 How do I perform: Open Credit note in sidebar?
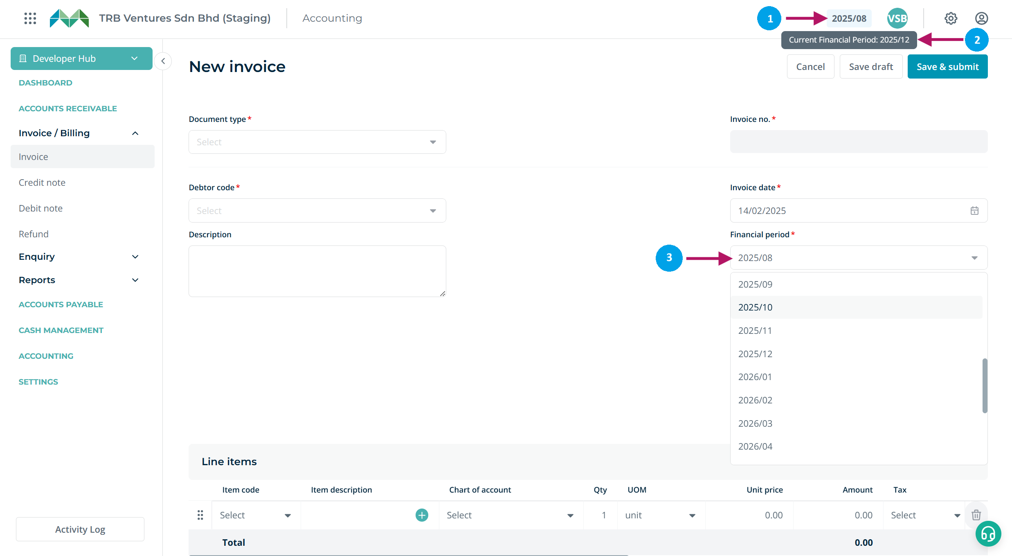tap(42, 182)
